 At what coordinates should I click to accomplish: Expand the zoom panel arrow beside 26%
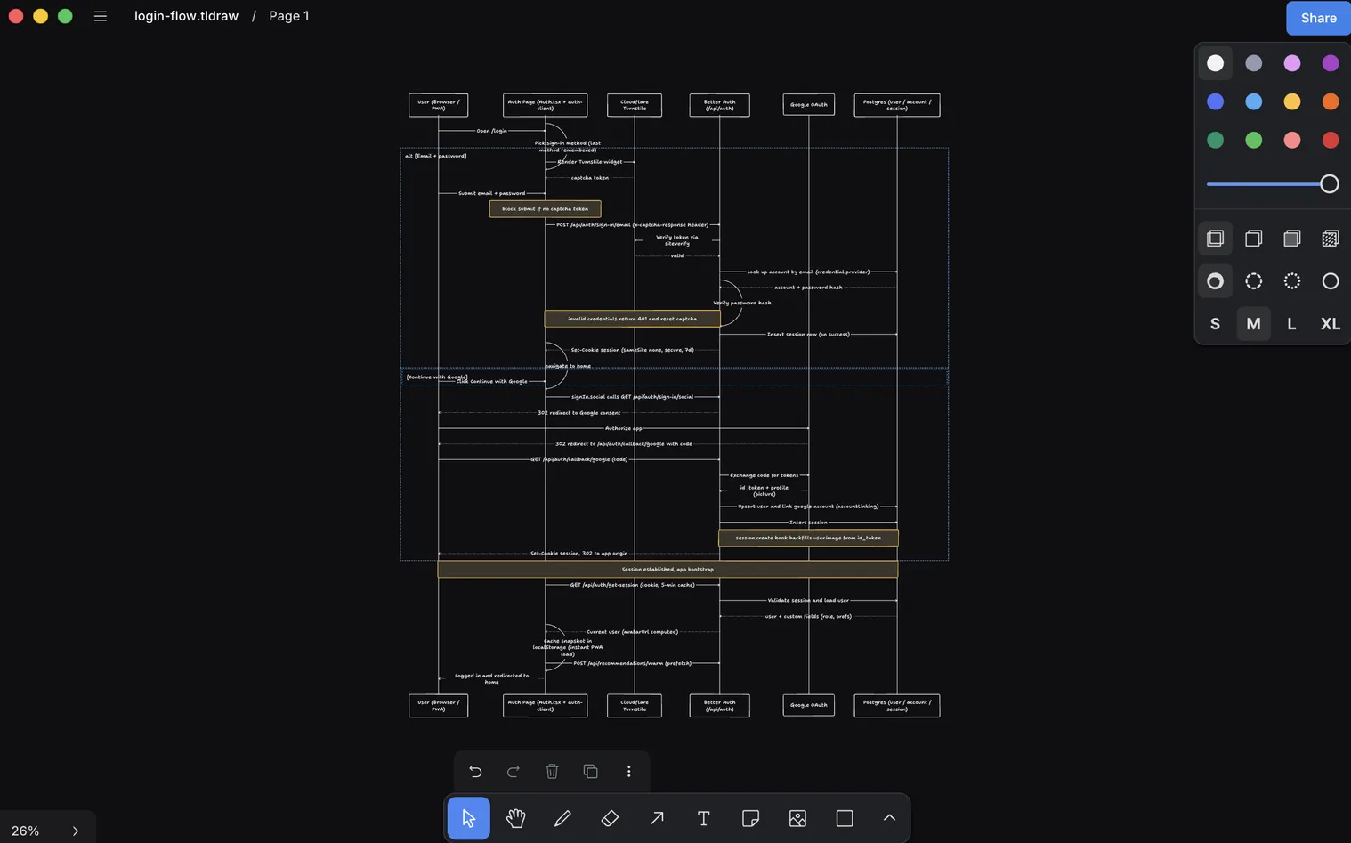click(76, 831)
